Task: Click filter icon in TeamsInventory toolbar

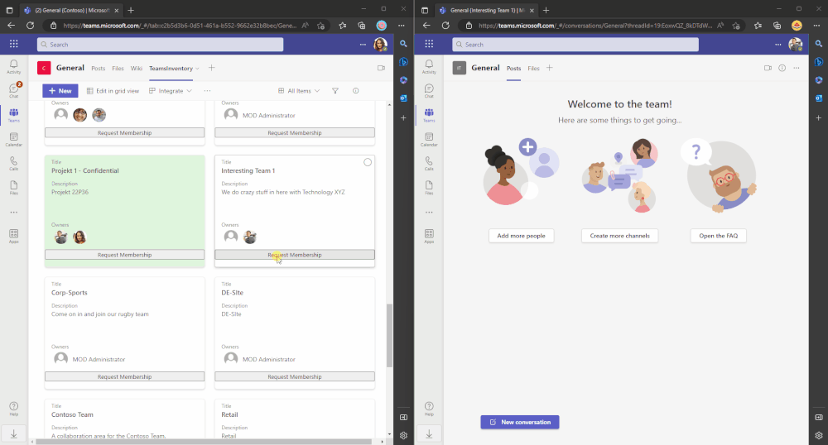Action: (x=335, y=91)
